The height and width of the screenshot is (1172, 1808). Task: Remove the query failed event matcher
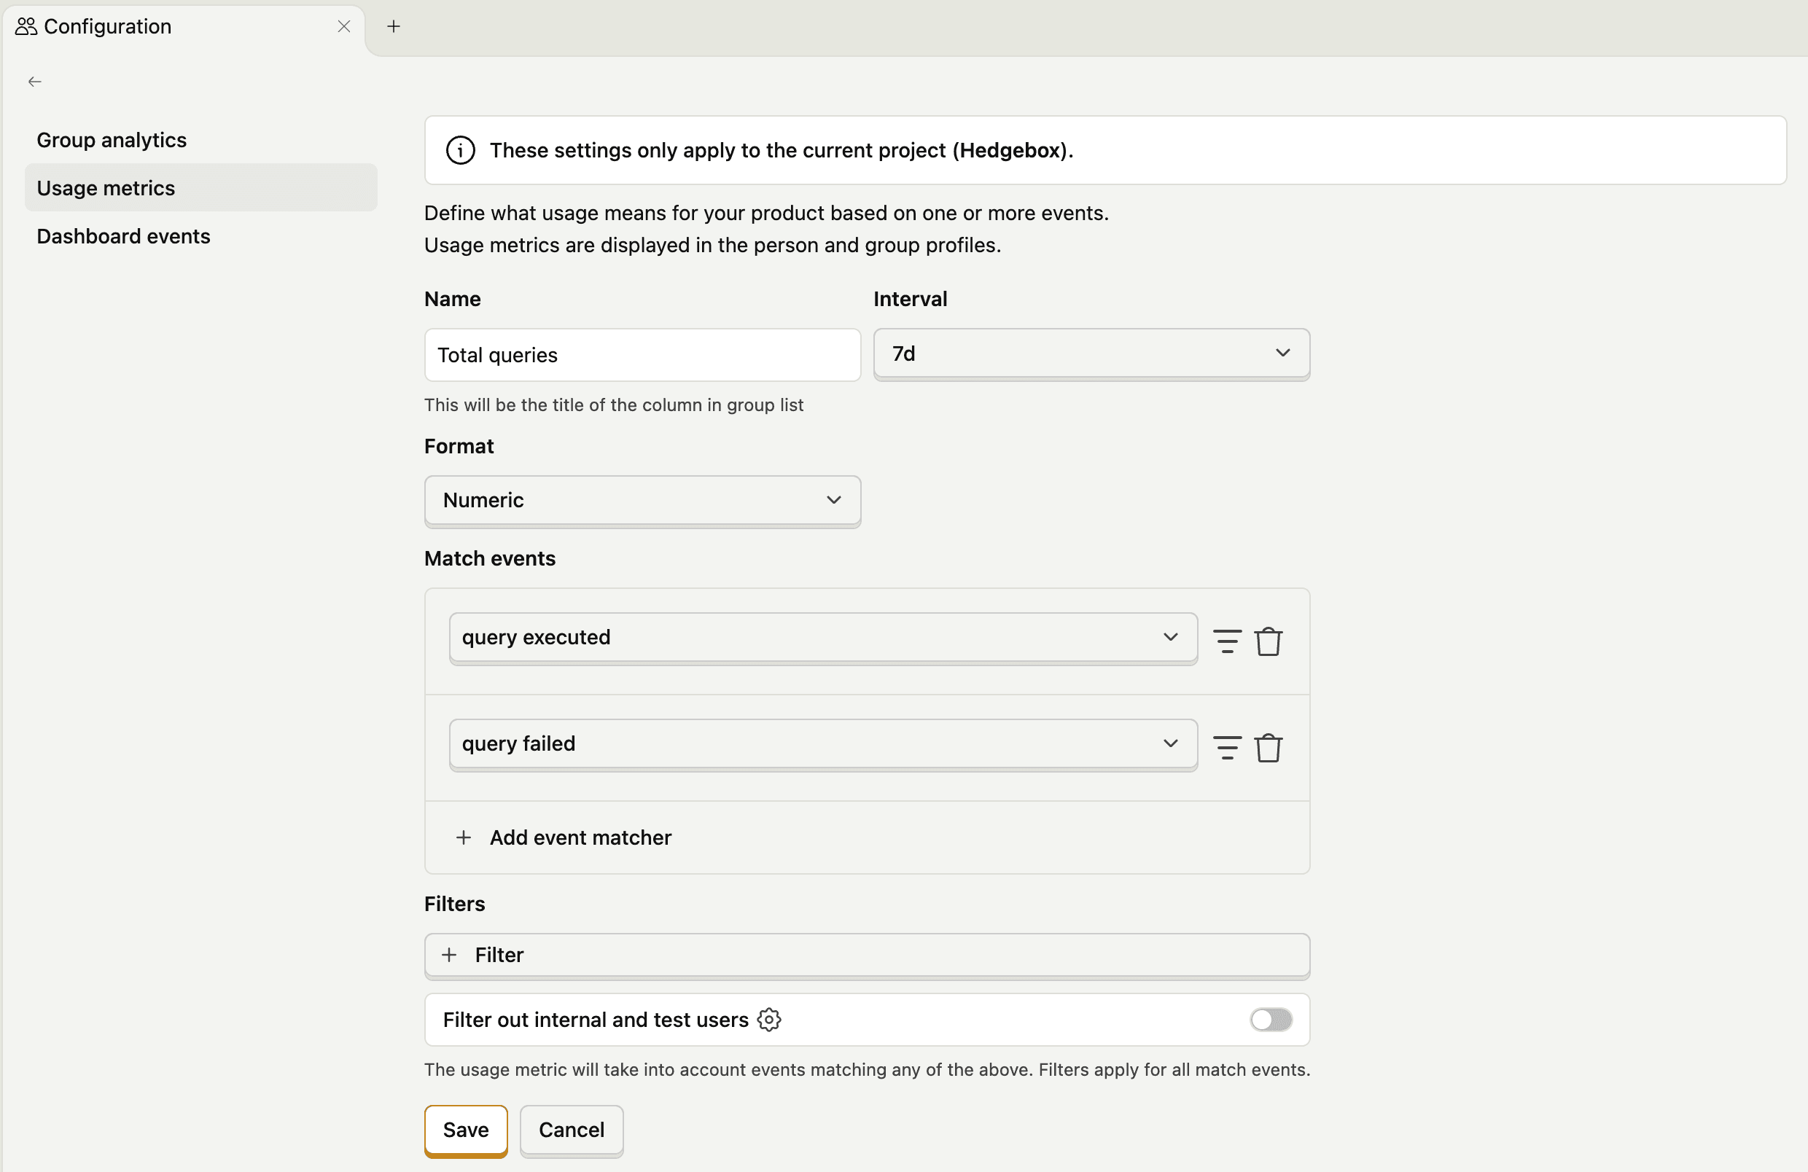coord(1270,746)
